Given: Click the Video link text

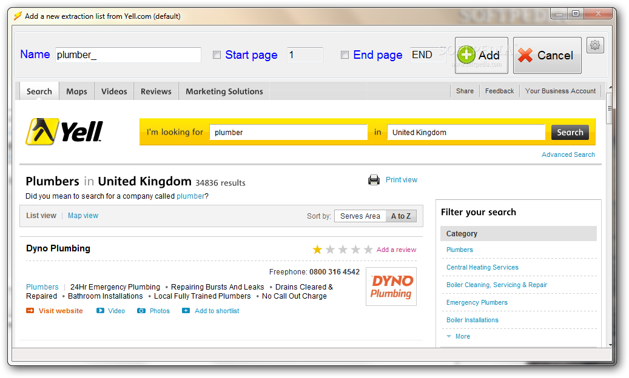Looking at the screenshot, I should (116, 311).
